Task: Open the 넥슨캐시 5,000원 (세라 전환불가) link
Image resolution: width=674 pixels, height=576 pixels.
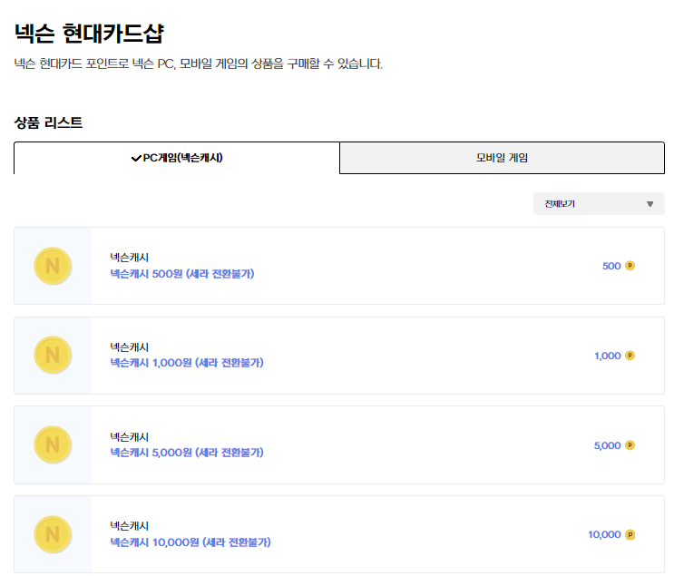Action: tap(187, 453)
